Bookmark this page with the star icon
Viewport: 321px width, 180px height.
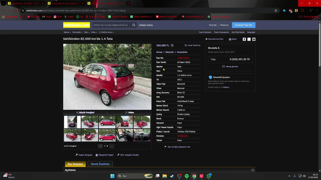276,10
